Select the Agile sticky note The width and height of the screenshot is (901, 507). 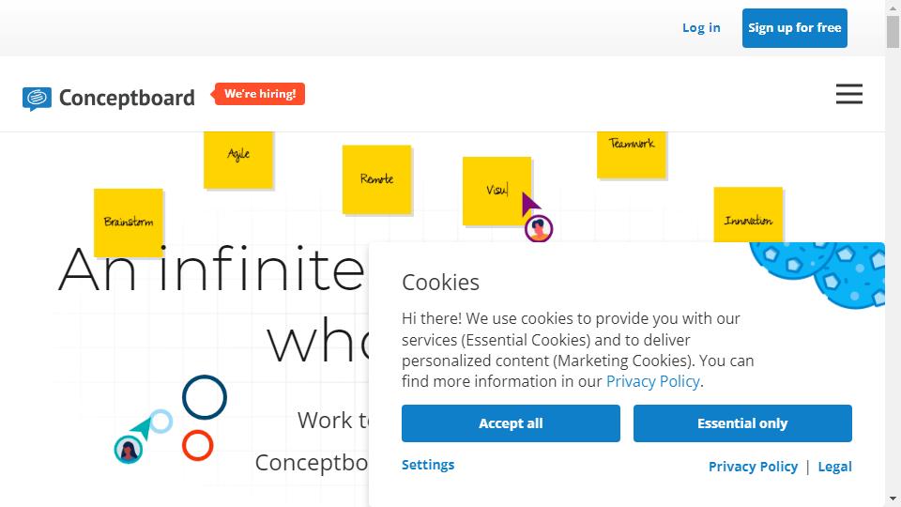pyautogui.click(x=238, y=160)
